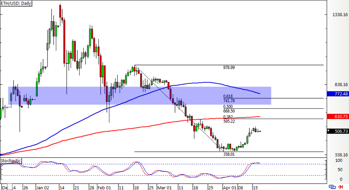Select the 741.78 retracement price label
The image size is (349, 190).
tap(229, 101)
